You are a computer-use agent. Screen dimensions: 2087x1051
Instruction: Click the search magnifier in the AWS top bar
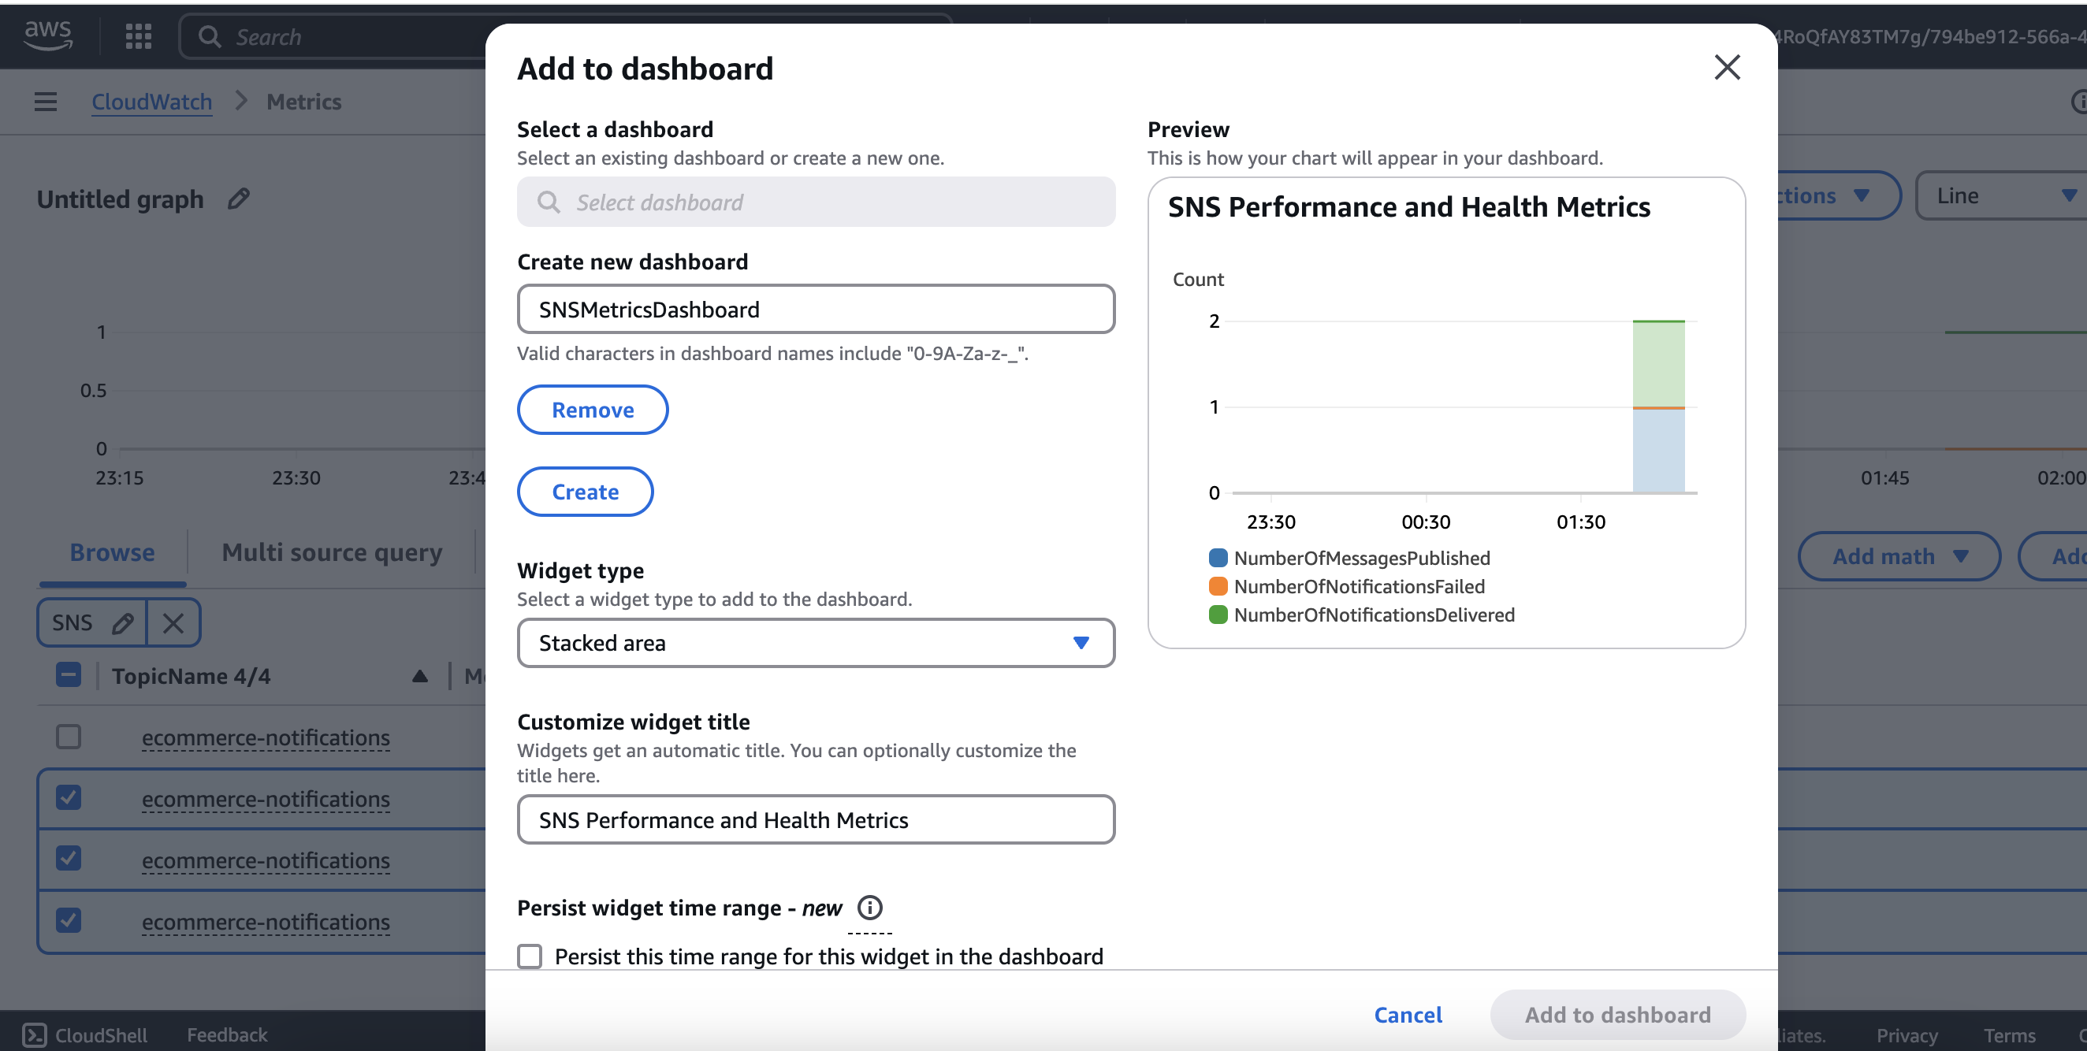(x=210, y=36)
